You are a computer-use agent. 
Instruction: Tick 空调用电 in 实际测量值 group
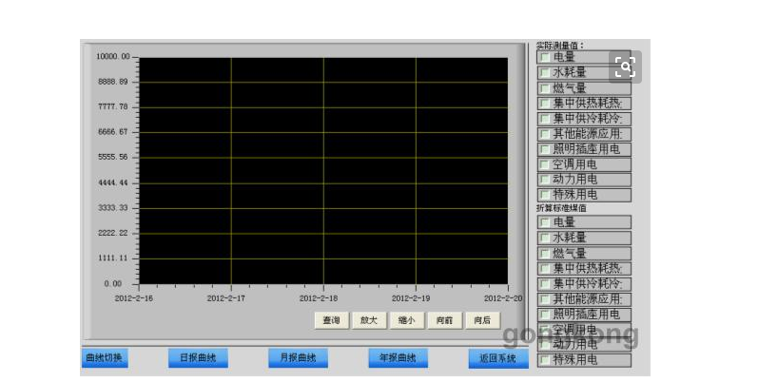(x=545, y=164)
